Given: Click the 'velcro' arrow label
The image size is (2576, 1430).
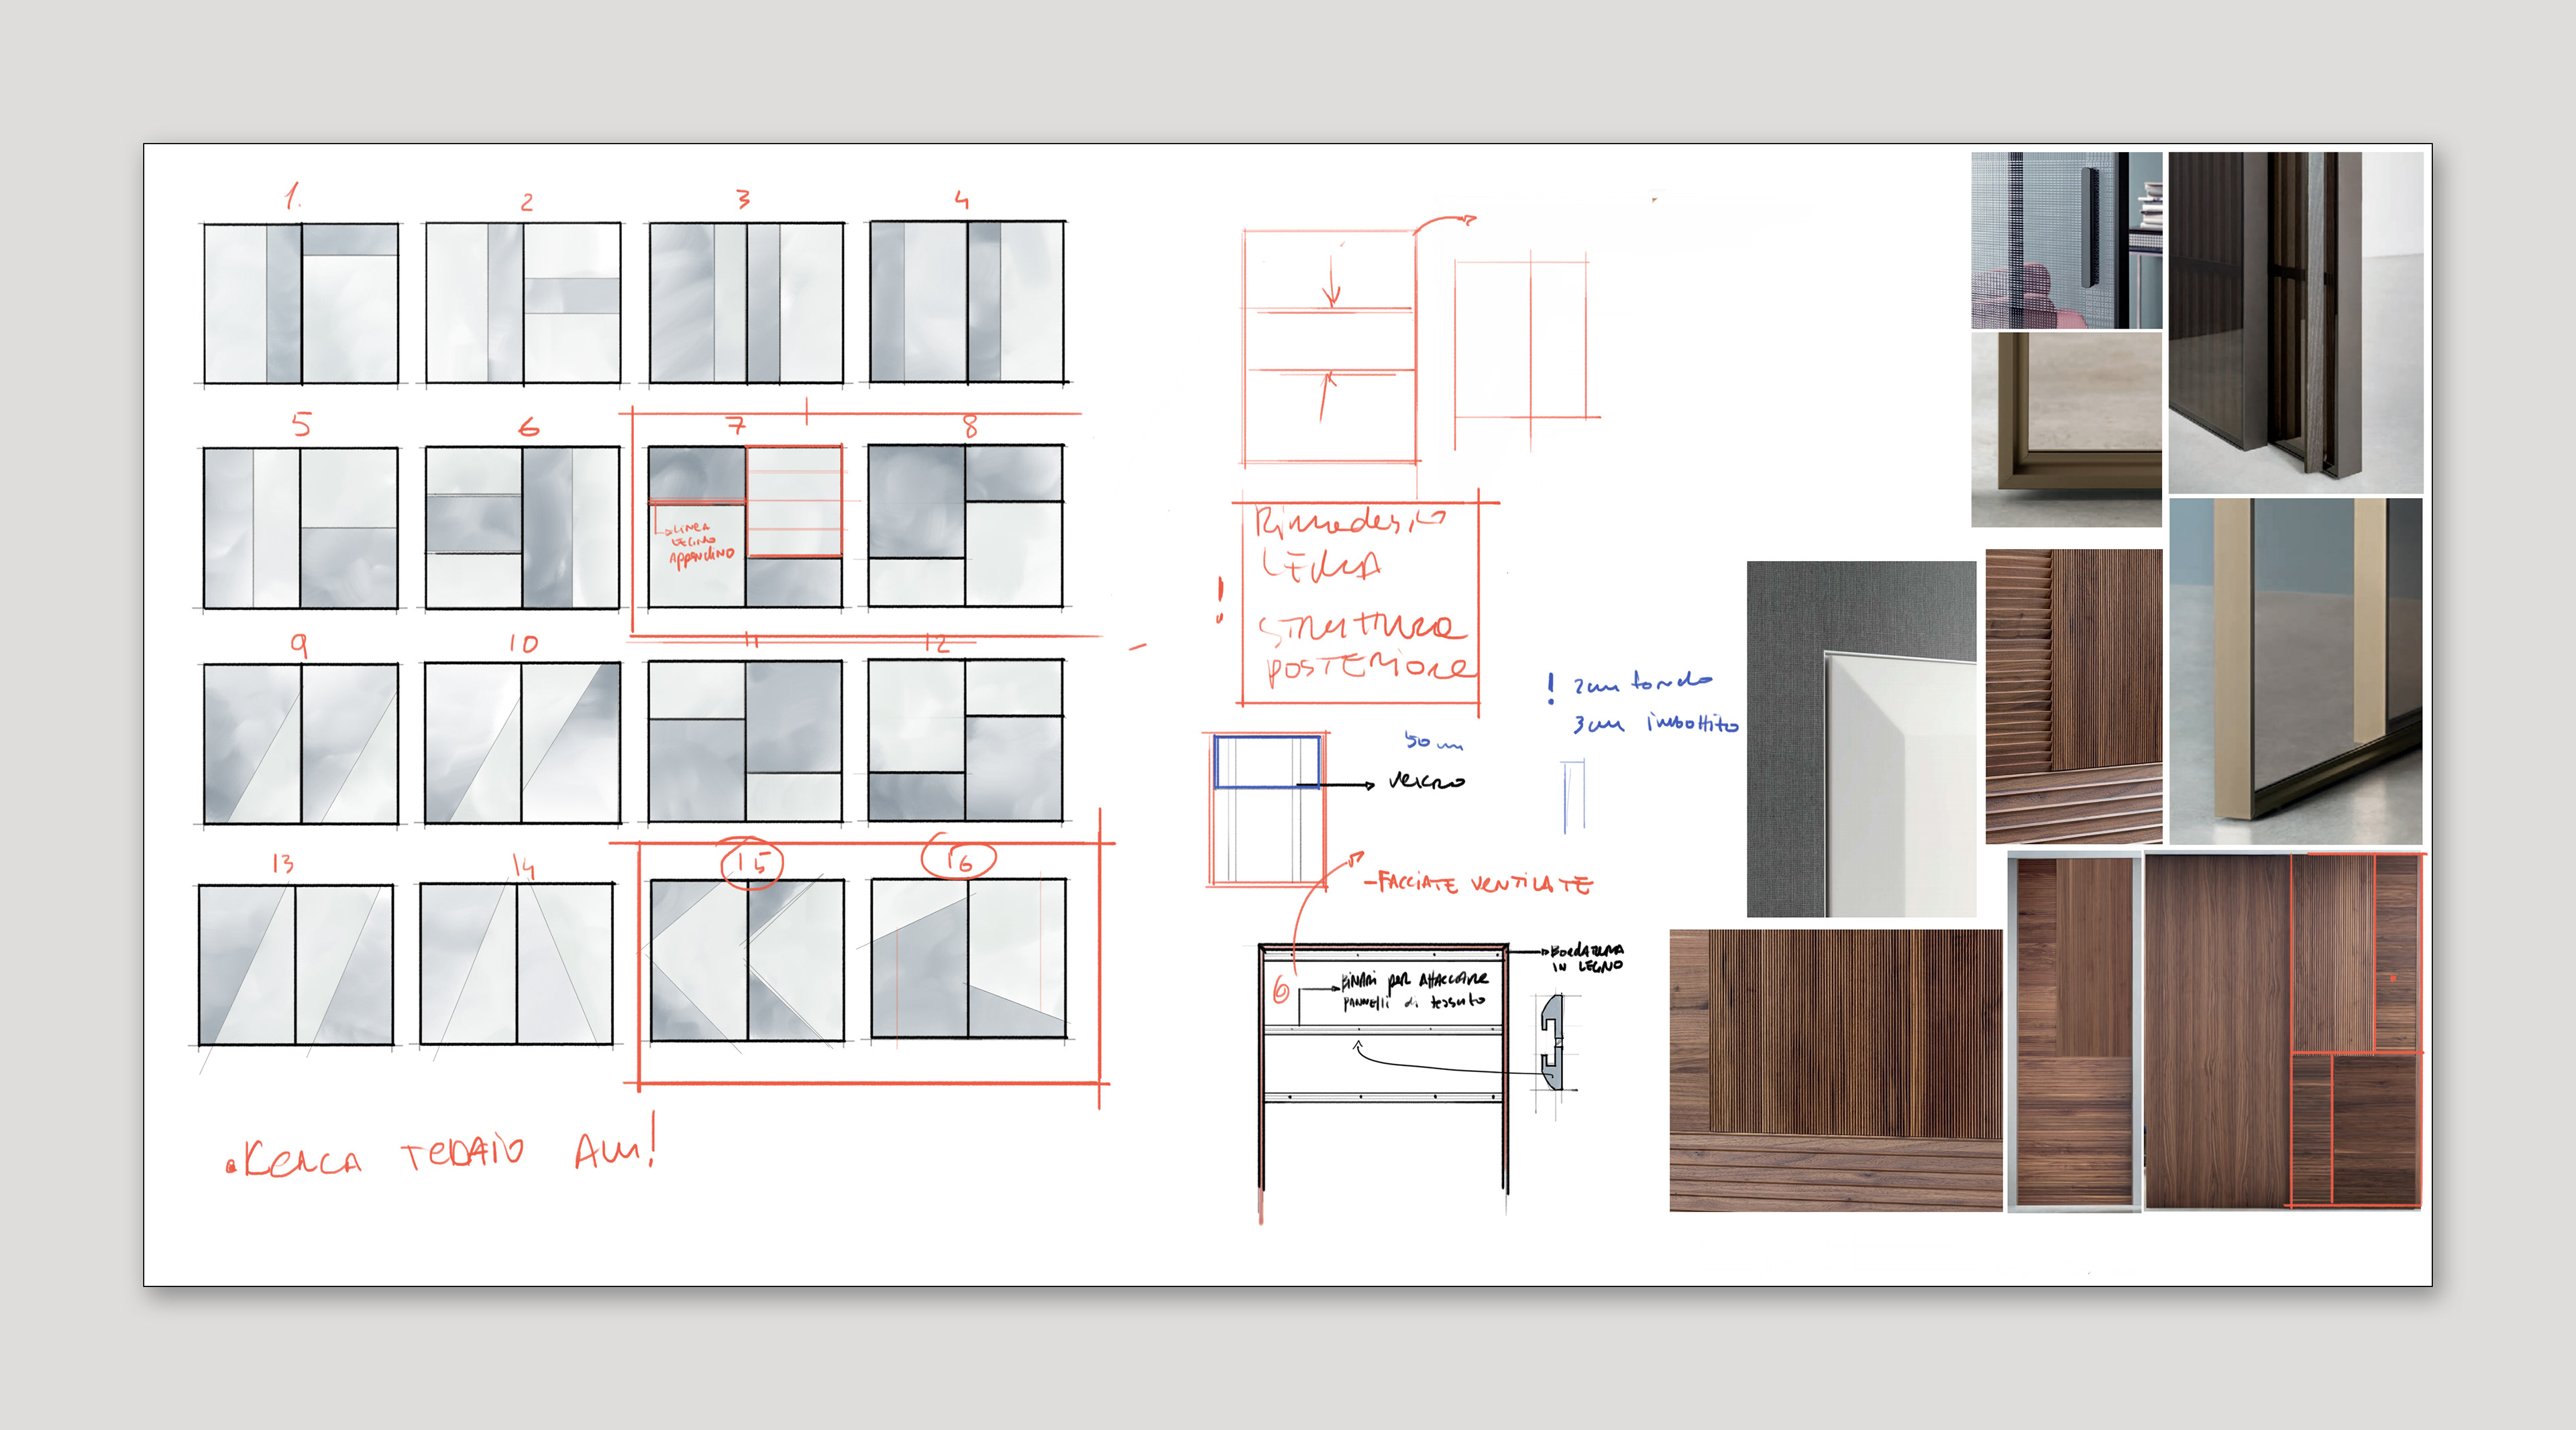Looking at the screenshot, I should (x=1427, y=782).
